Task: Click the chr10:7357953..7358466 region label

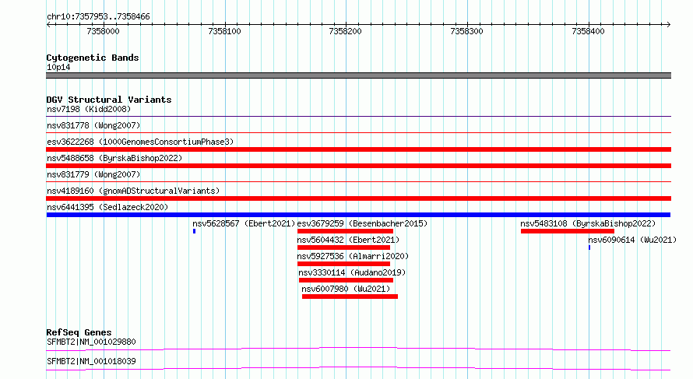Action: 98,16
